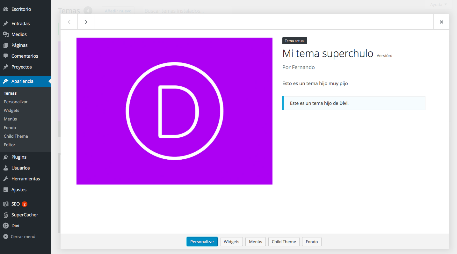
Task: Click the Páginas pages icon
Action: pyautogui.click(x=6, y=45)
